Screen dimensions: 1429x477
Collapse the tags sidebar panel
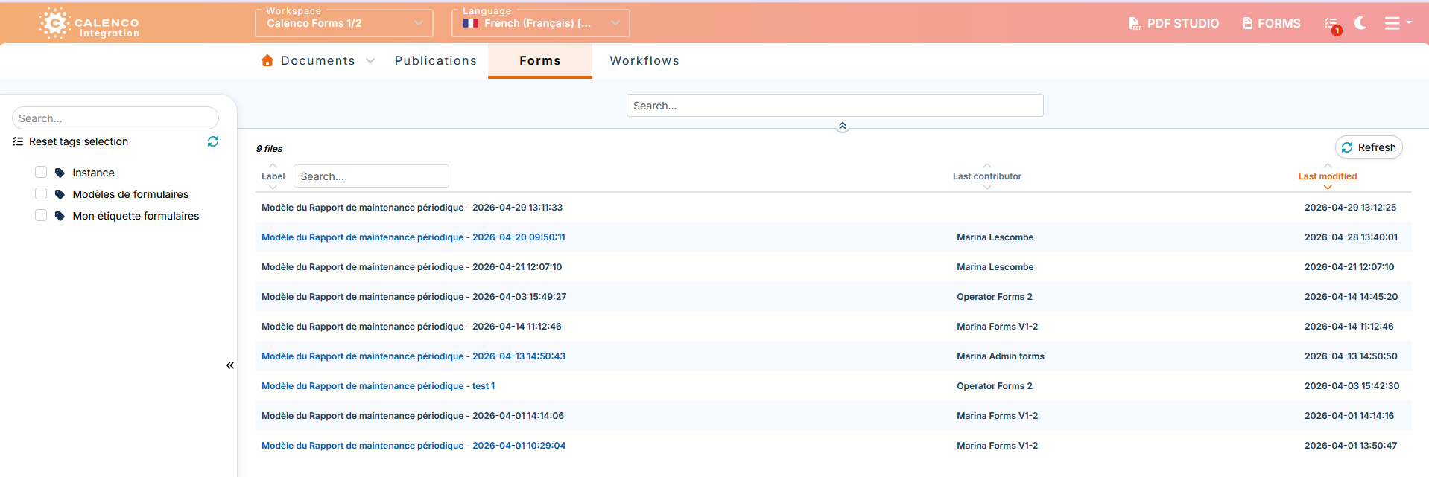point(230,365)
